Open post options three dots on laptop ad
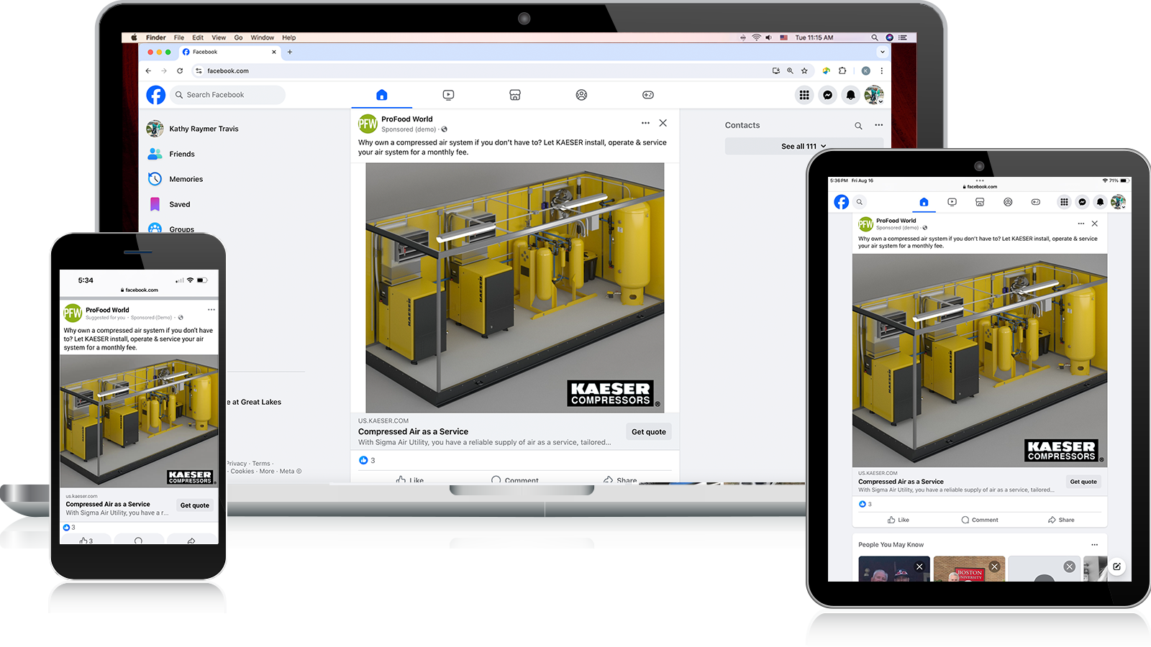The image size is (1151, 647). [x=645, y=123]
